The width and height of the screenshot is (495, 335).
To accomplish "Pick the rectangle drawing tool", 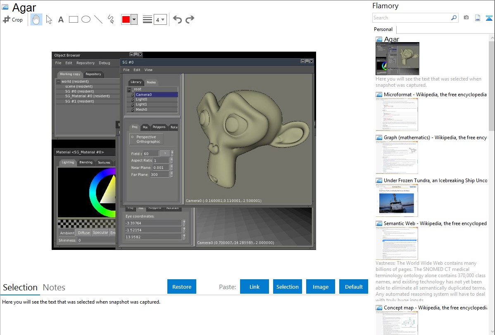I will (74, 19).
